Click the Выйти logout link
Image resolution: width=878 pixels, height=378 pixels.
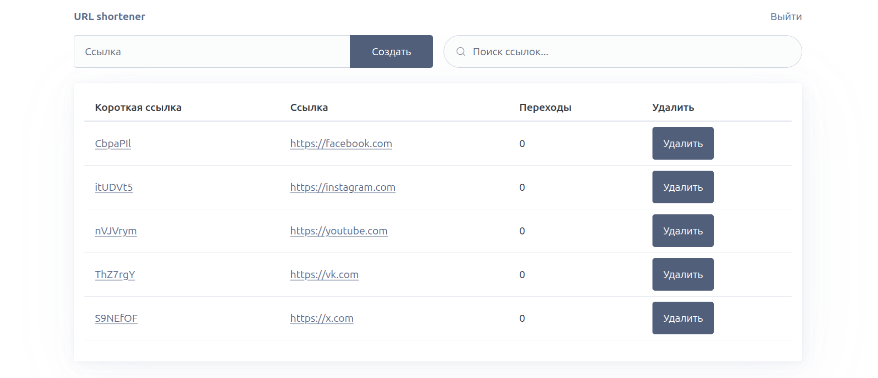point(786,17)
